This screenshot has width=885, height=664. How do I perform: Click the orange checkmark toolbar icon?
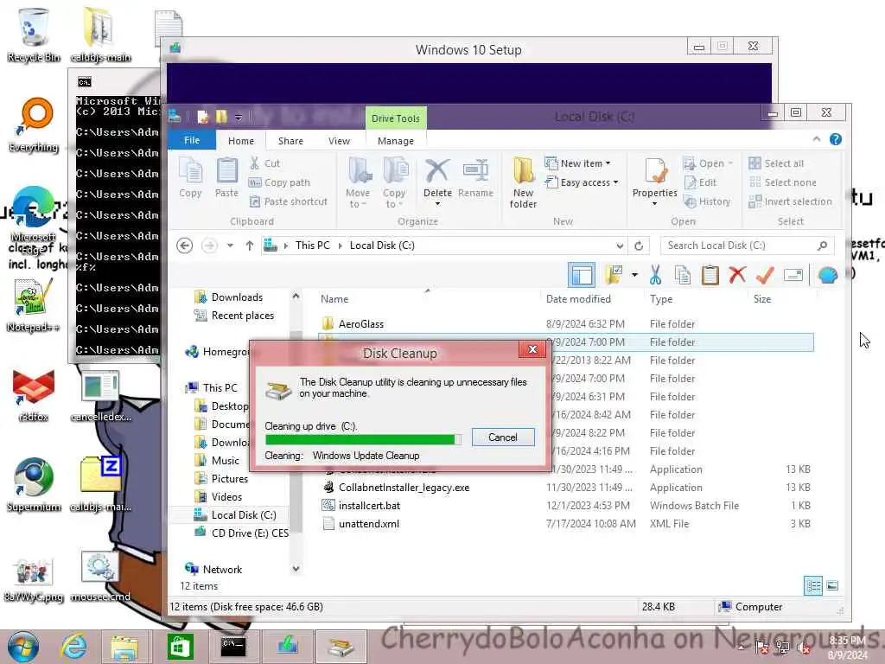click(765, 275)
